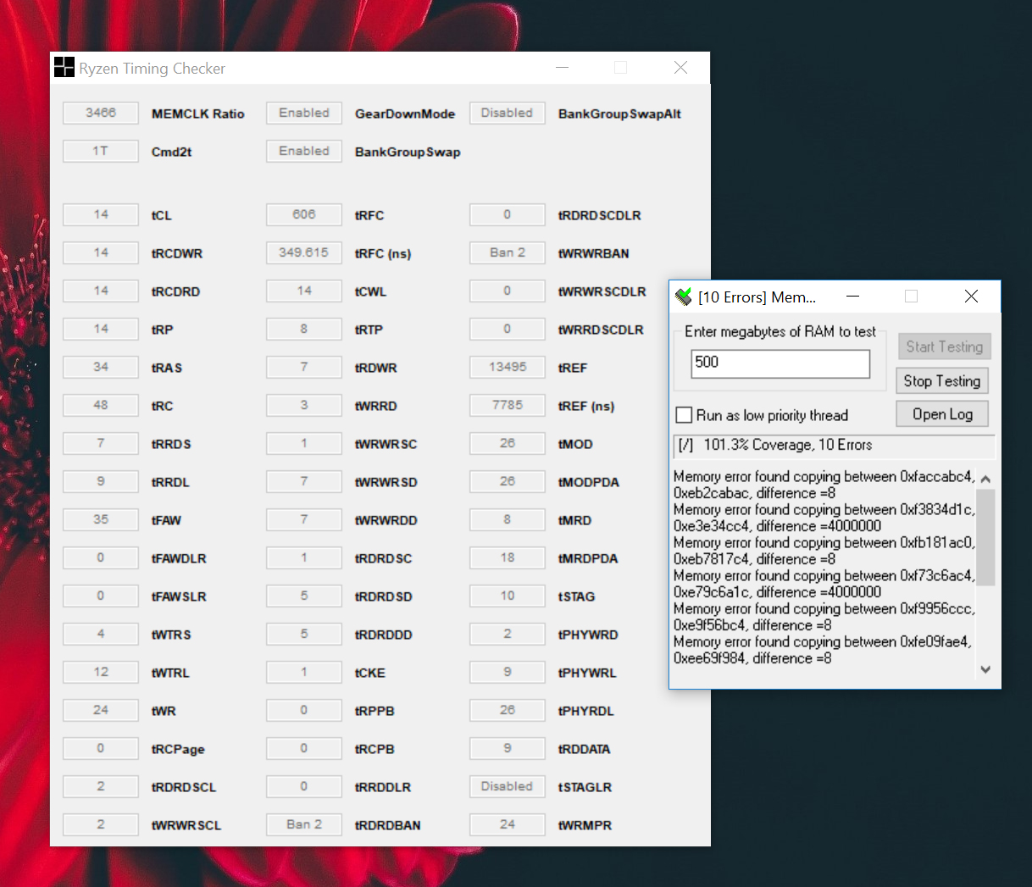Click the GearDownMode Enabled field
This screenshot has height=887, width=1032.
click(304, 113)
